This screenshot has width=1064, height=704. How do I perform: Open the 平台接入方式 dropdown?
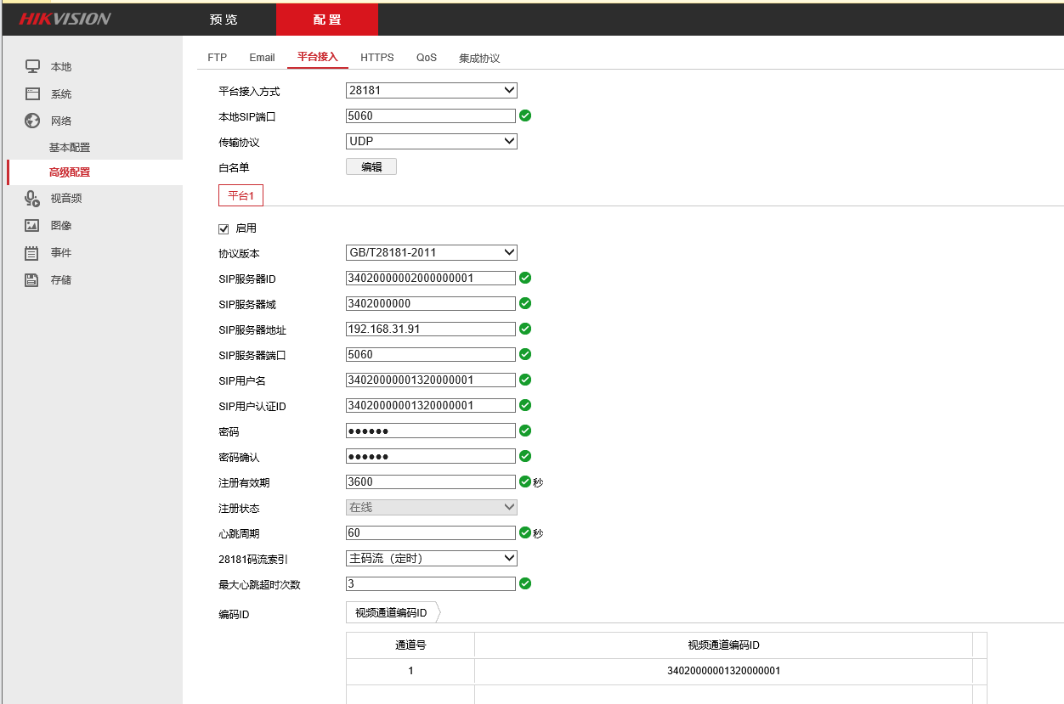(431, 90)
